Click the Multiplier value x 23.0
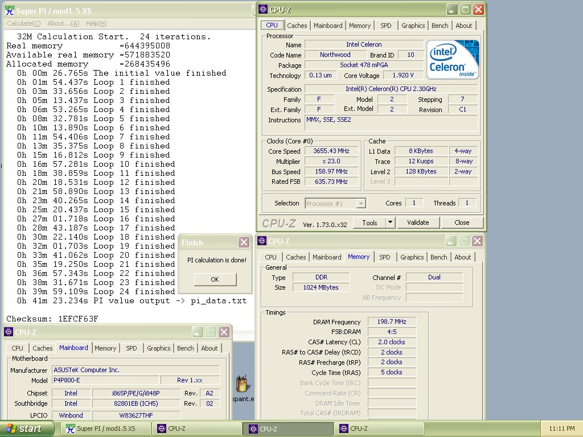583x437 pixels. [331, 161]
